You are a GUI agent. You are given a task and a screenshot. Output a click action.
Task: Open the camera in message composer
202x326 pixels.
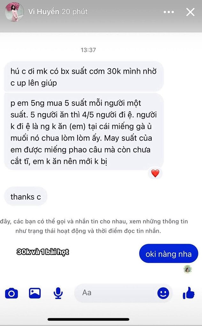[x=11, y=293]
